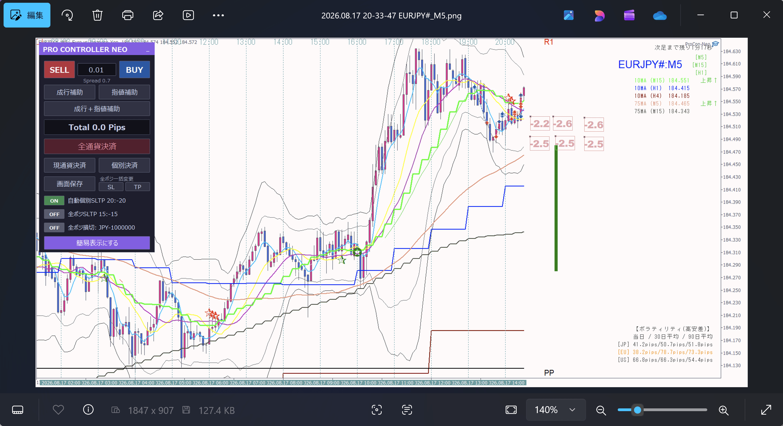Click the zoom in magnifier
Viewport: 783px width, 426px height.
pyautogui.click(x=724, y=410)
